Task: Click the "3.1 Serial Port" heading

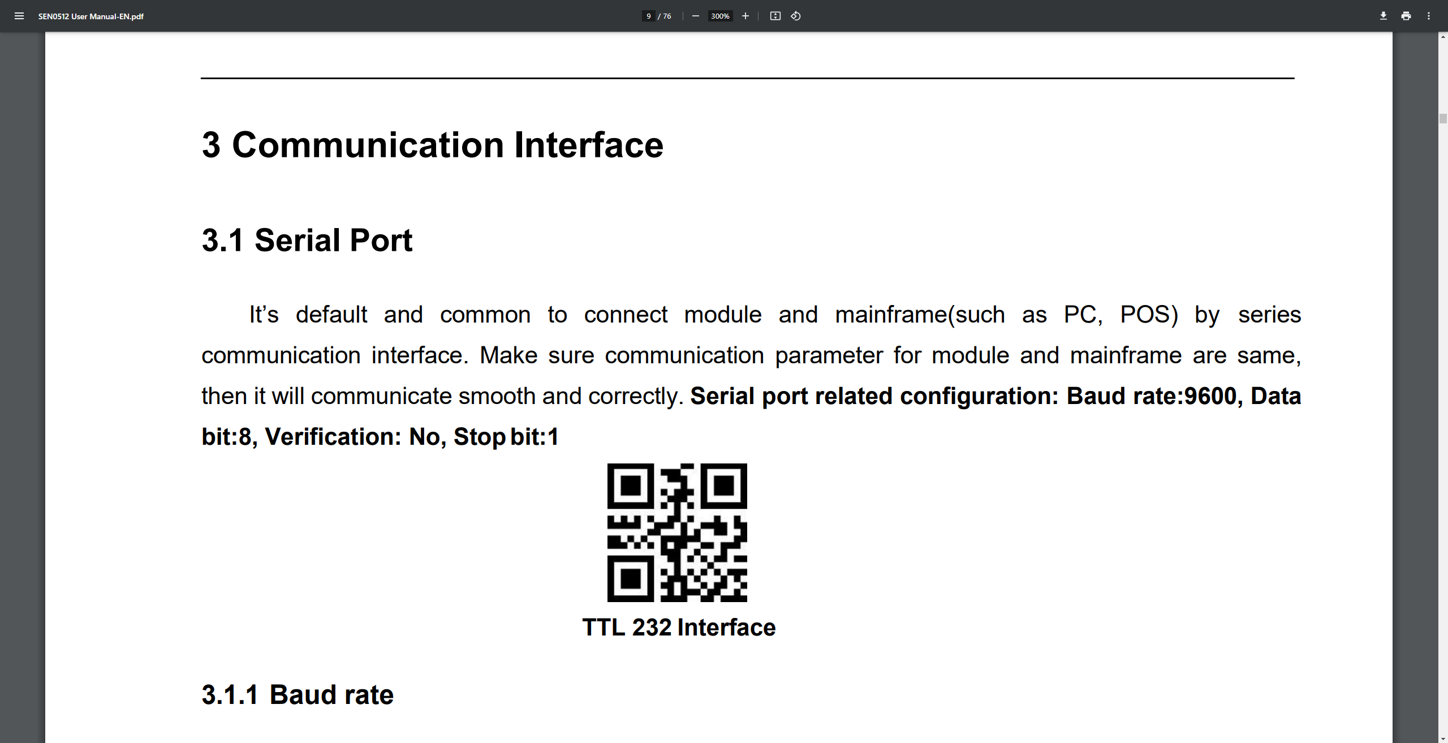Action: [307, 240]
